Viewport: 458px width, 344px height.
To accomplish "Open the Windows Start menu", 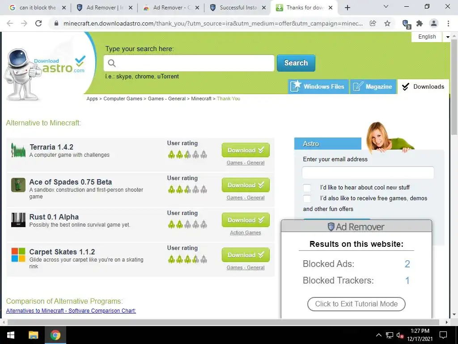I will pyautogui.click(x=11, y=335).
